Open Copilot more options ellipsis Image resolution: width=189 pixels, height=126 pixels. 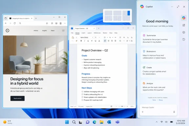point(172,7)
